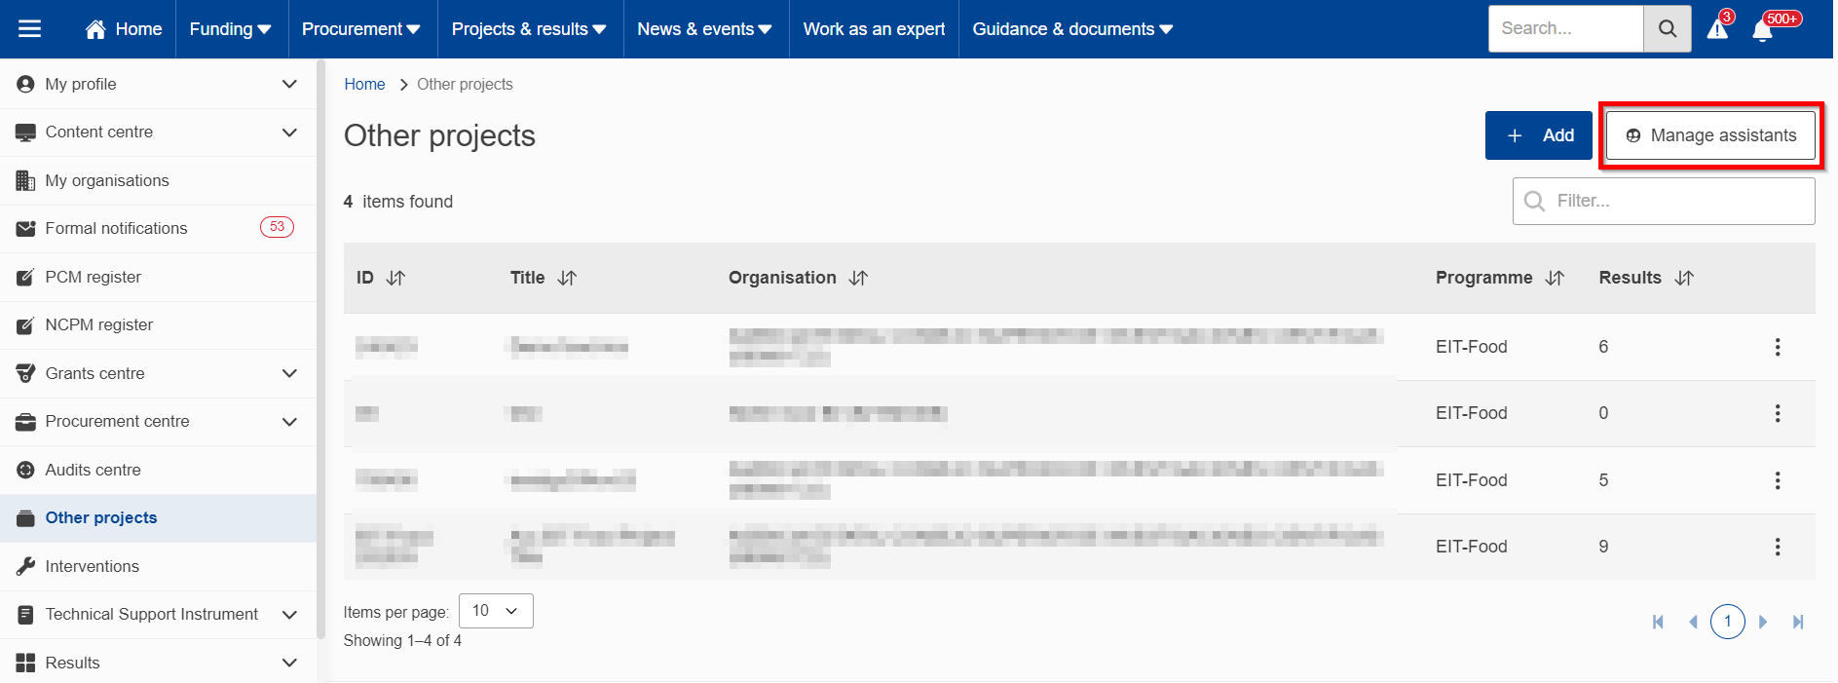Expand Procurement centre sidebar section

coord(289,422)
